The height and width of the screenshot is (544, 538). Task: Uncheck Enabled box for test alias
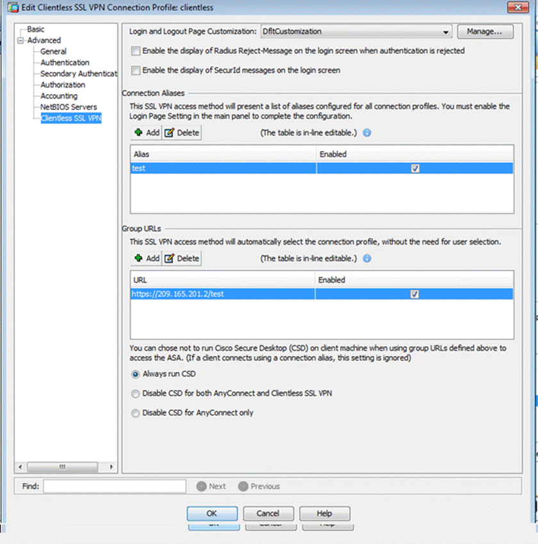(x=415, y=168)
